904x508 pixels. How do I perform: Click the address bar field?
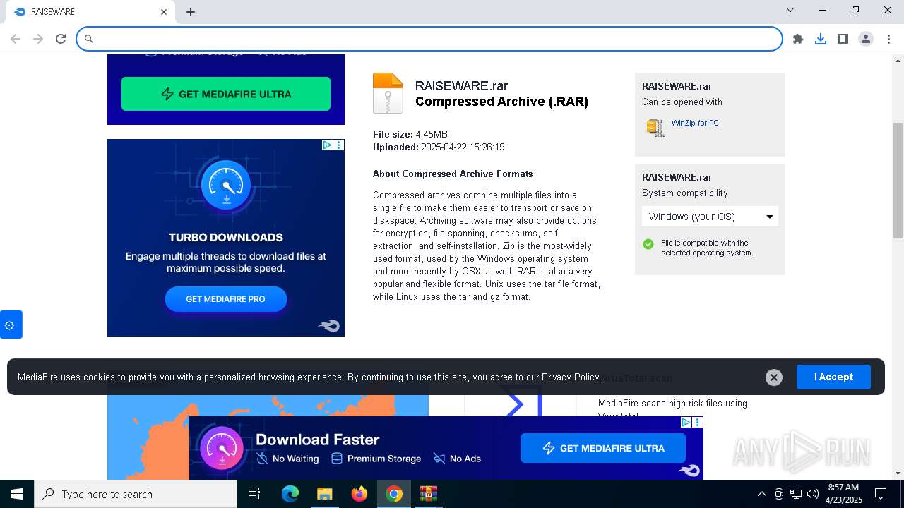coord(429,39)
